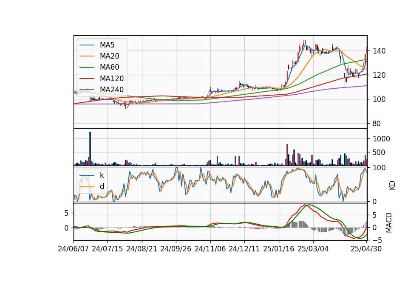Click the 80 price axis label
This screenshot has height=293, width=408.
pyautogui.click(x=377, y=124)
